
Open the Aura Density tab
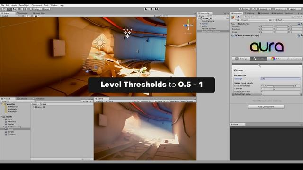(258, 59)
